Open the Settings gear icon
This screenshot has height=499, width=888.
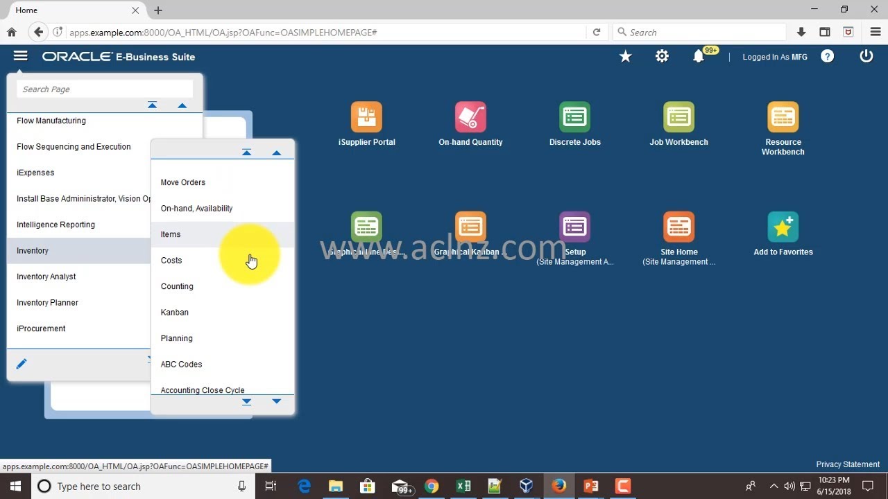[662, 56]
